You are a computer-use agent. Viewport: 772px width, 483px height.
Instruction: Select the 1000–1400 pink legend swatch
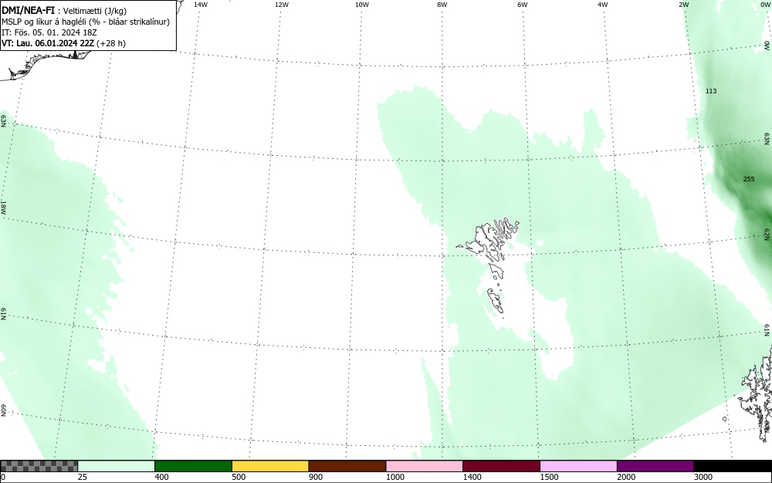[x=425, y=466]
